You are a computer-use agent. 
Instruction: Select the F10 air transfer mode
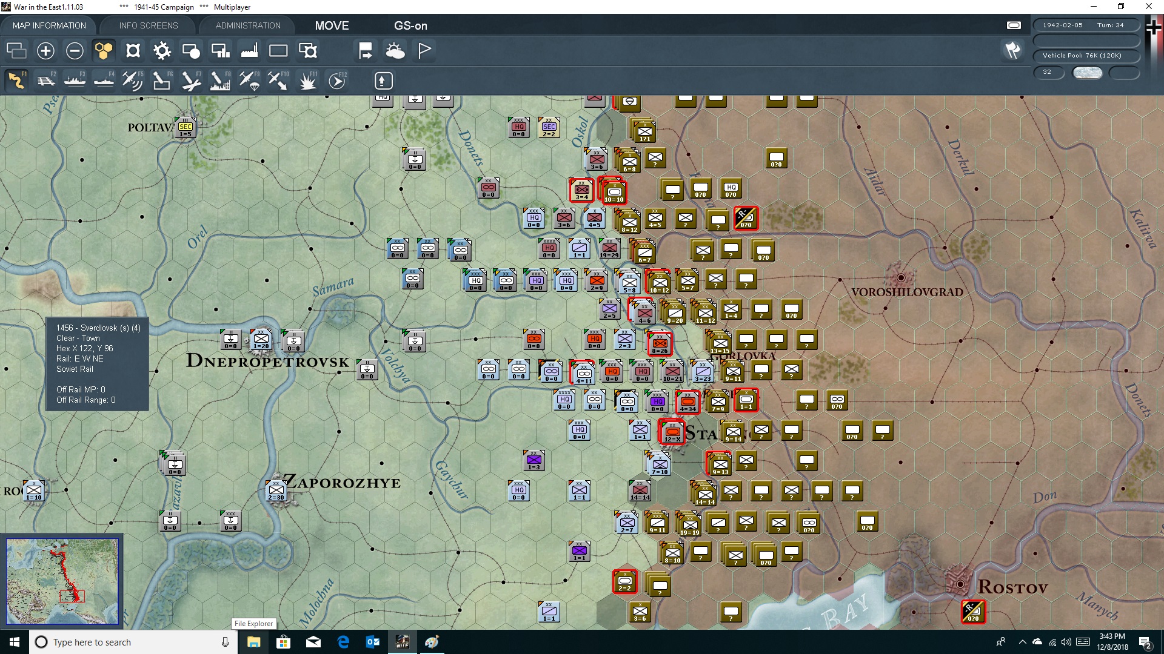coord(278,81)
